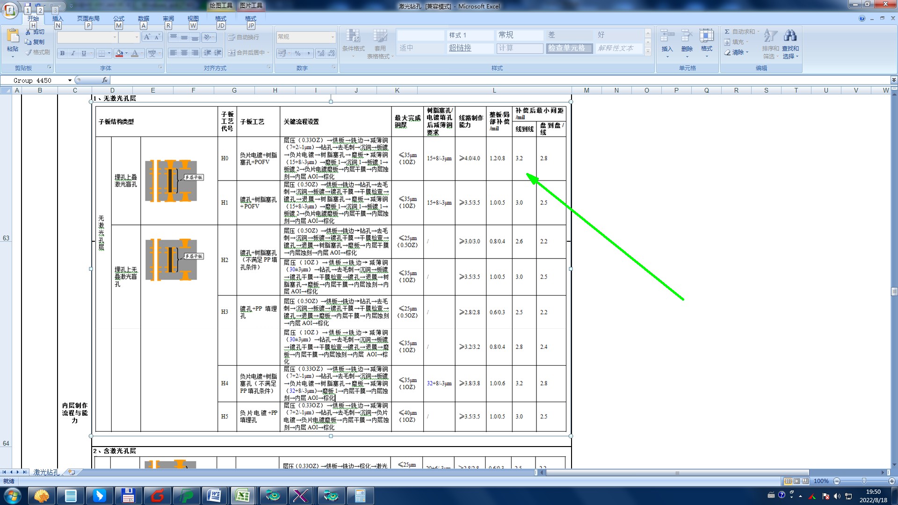The image size is (898, 505).
Task: Click the Format cells icon
Action: tap(706, 36)
